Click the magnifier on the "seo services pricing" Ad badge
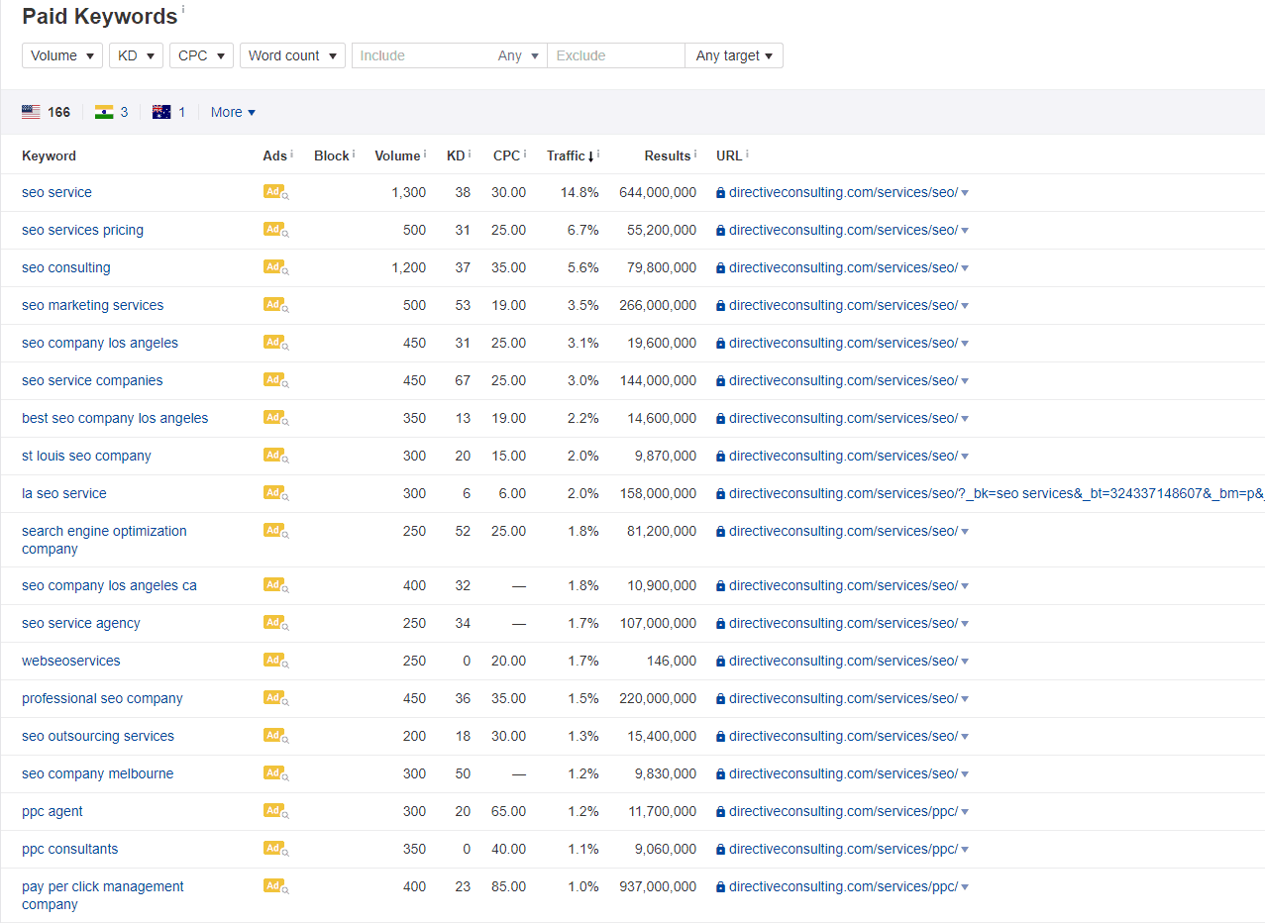Viewport: 1265px width, 923px height. coord(285,233)
